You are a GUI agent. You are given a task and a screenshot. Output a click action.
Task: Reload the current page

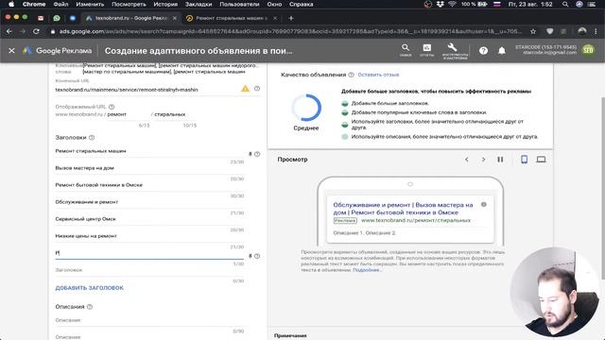pos(36,31)
